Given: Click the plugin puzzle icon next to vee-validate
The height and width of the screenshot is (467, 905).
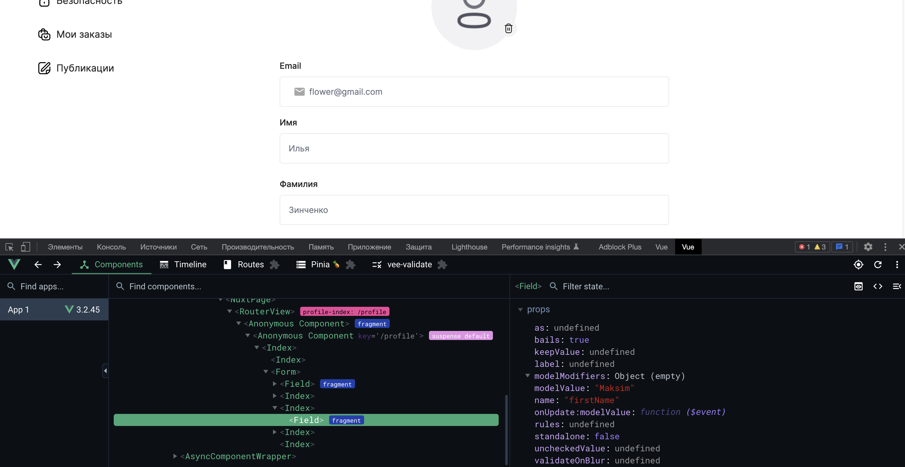Looking at the screenshot, I should 442,265.
